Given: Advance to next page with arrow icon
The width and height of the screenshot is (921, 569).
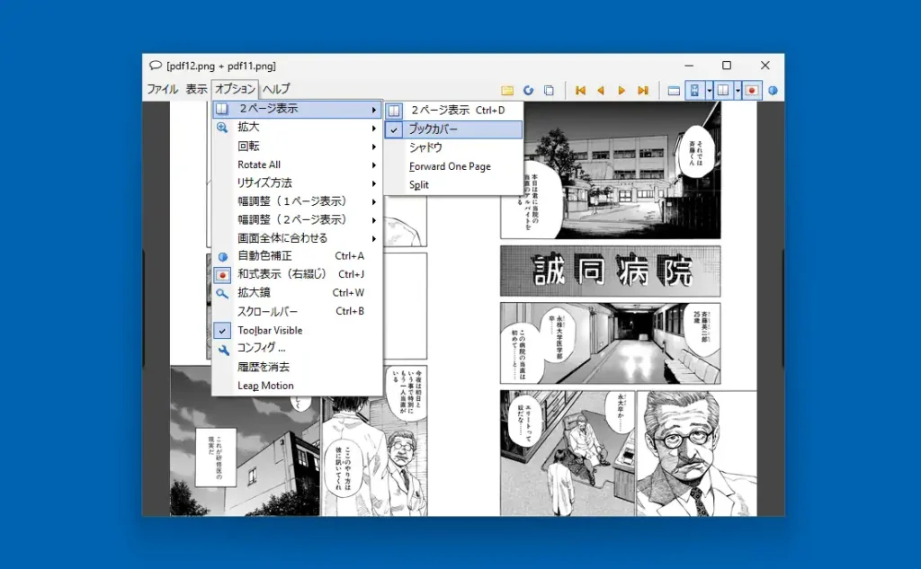Looking at the screenshot, I should [x=621, y=89].
